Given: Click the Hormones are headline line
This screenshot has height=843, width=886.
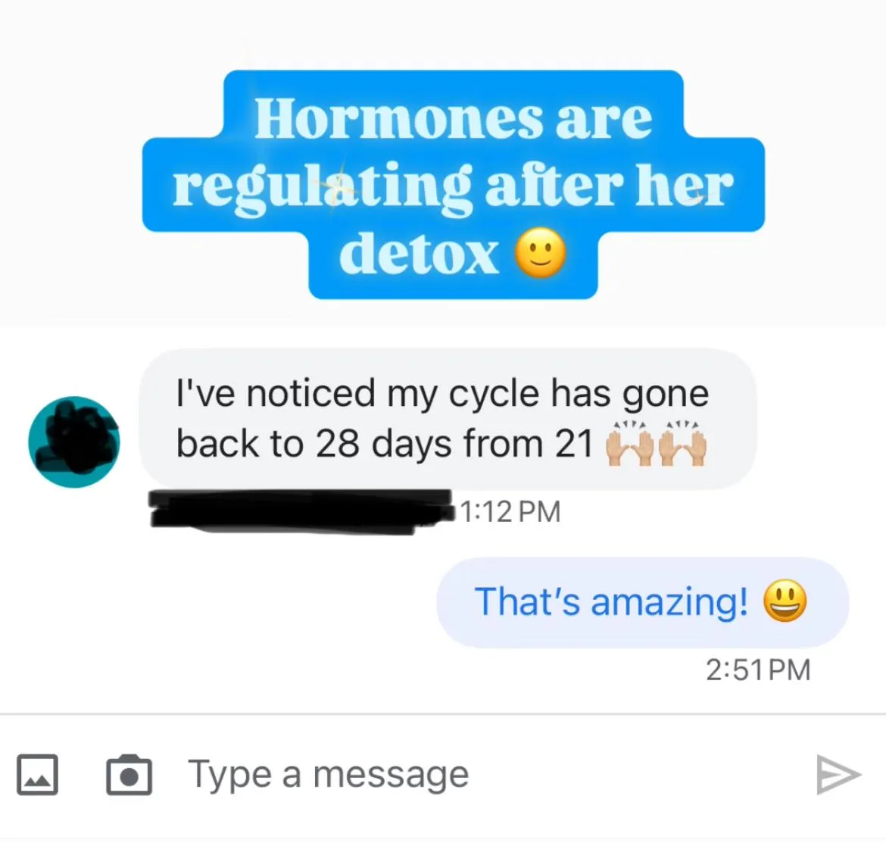Looking at the screenshot, I should coord(453,117).
